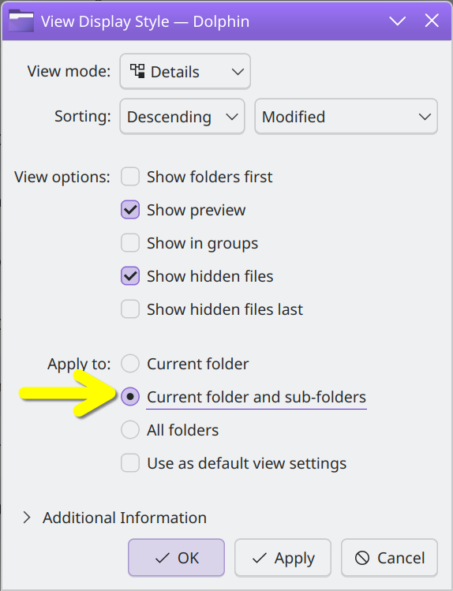Viewport: 453px width, 591px height.
Task: Click the checkmark icon on Apply button
Action: (260, 558)
